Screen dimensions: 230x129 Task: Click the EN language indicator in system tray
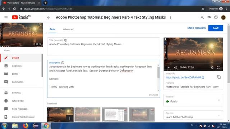(x=192, y=125)
